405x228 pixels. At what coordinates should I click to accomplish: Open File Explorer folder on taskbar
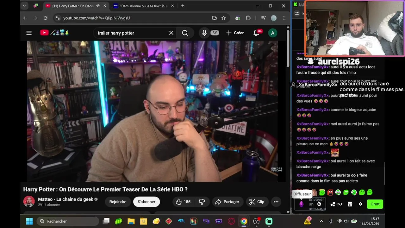(131, 221)
